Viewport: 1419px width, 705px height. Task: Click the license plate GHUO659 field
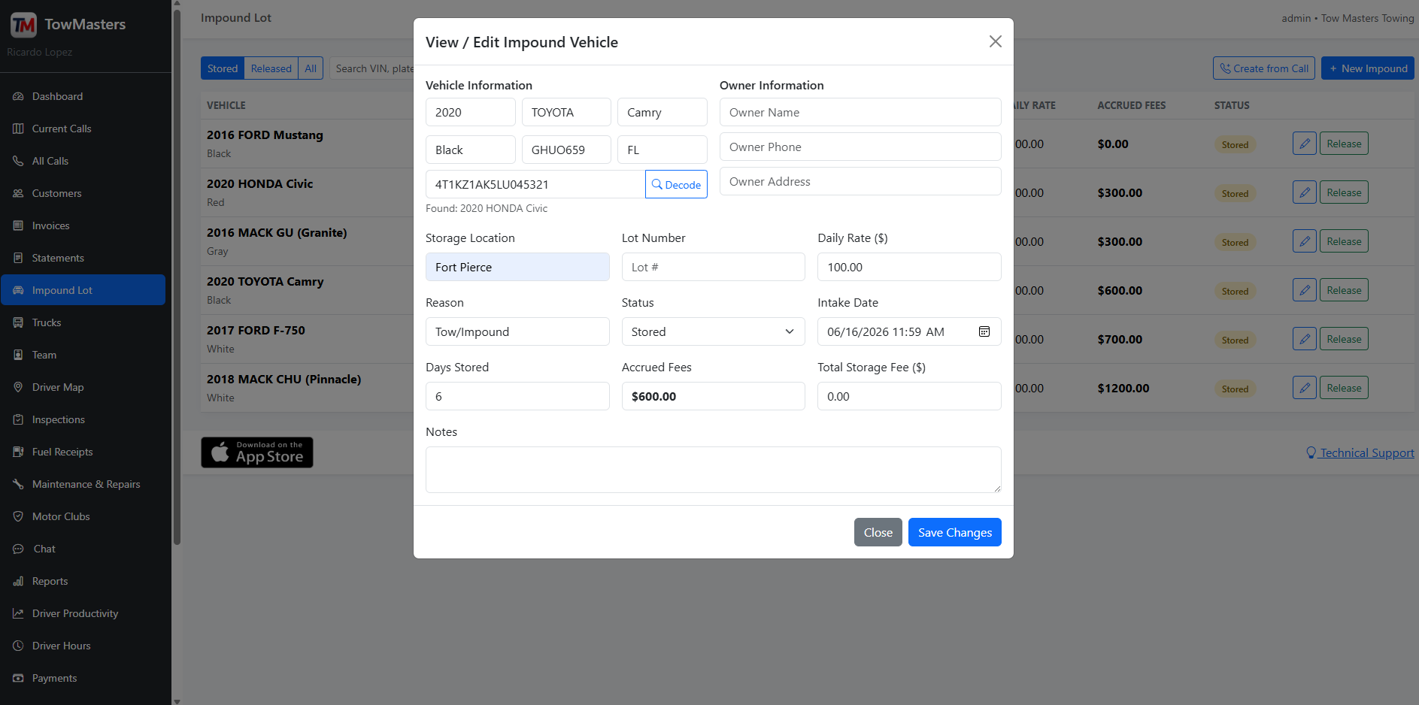566,150
